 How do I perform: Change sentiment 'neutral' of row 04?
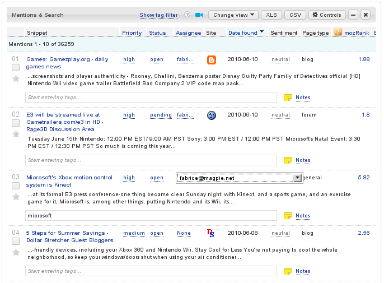[280, 233]
